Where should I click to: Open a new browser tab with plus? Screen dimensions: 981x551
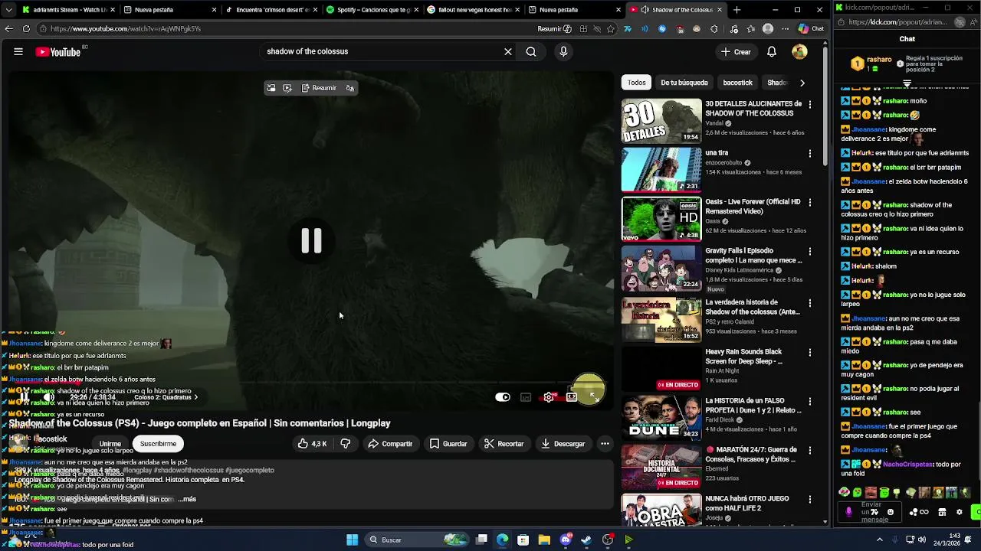pos(737,10)
